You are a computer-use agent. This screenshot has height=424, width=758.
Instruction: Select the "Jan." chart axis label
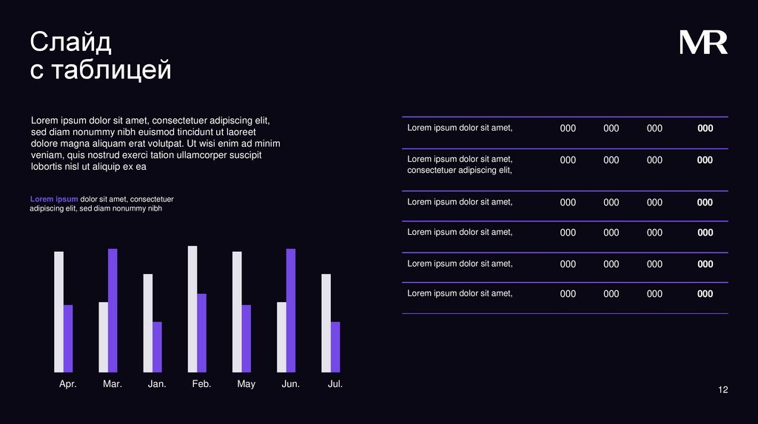coord(157,384)
